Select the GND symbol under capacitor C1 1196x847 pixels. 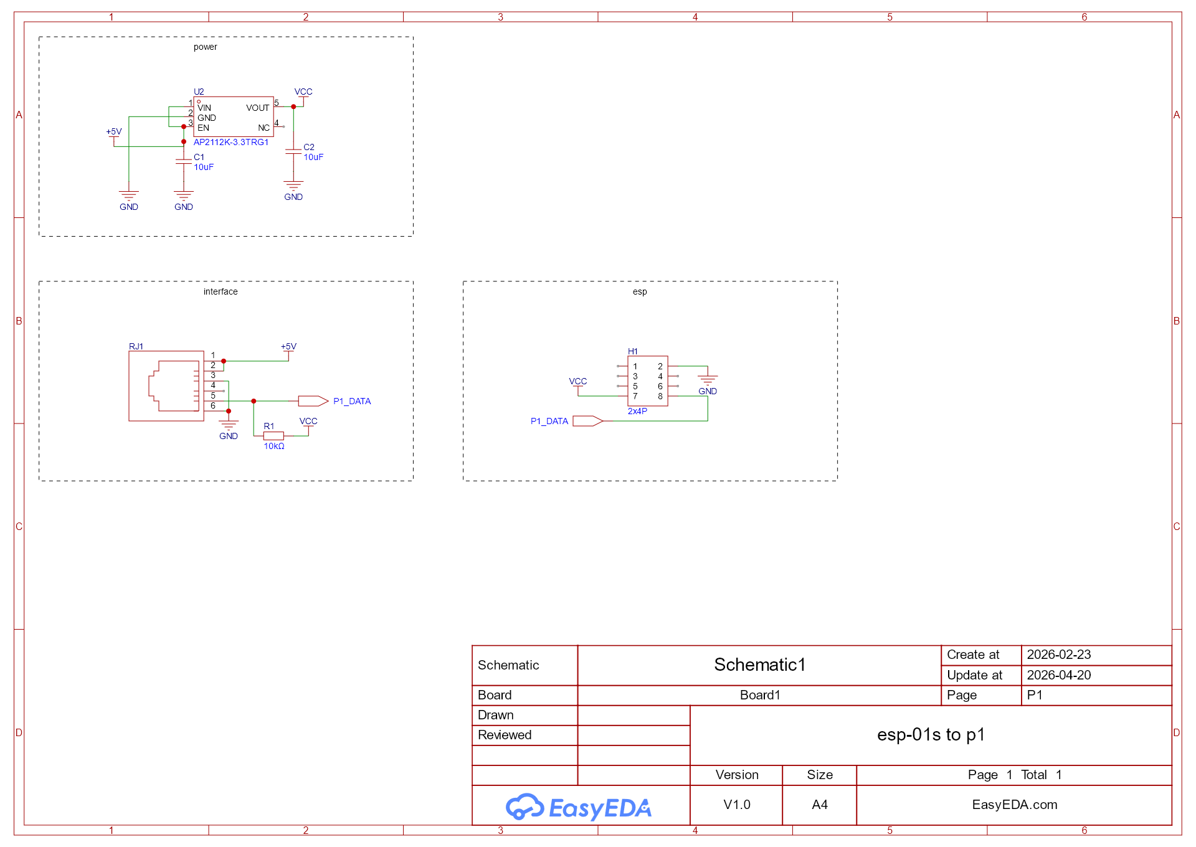(x=184, y=200)
